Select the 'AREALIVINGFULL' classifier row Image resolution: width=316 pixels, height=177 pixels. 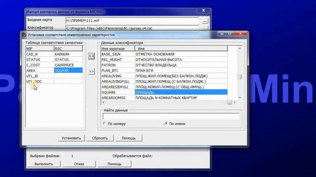tap(164, 82)
